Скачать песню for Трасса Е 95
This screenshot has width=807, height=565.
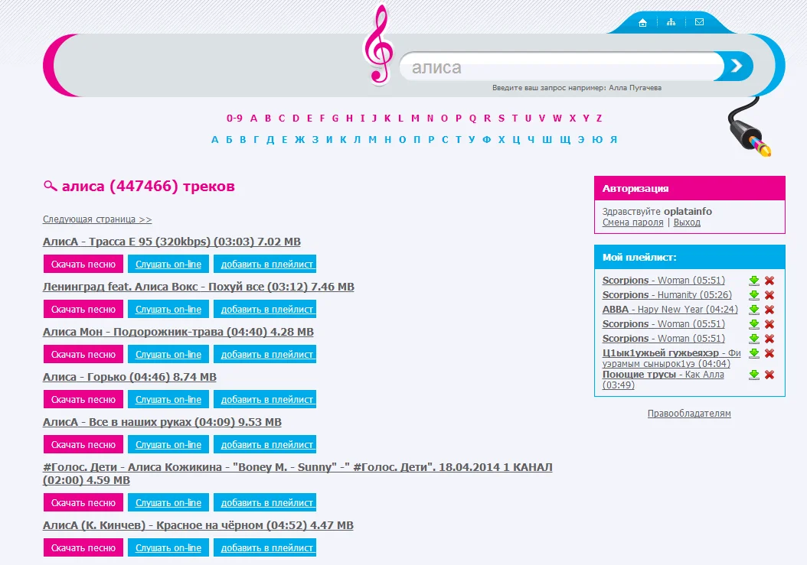tap(83, 265)
